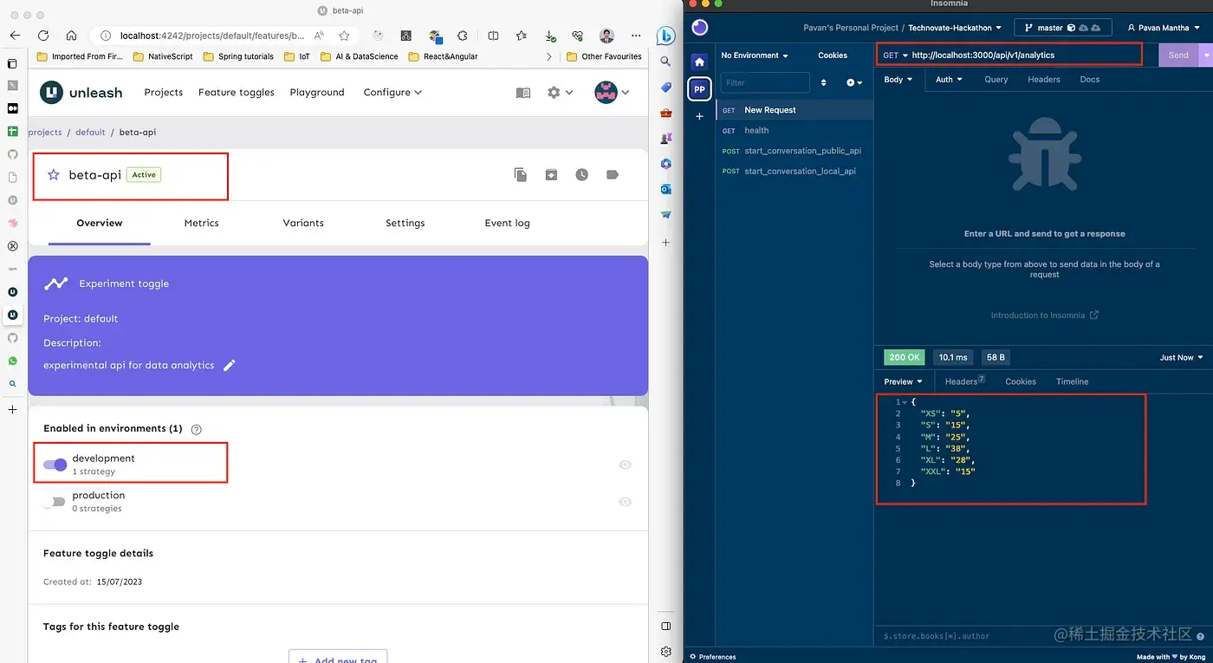Switch to the Variants tab

303,223
